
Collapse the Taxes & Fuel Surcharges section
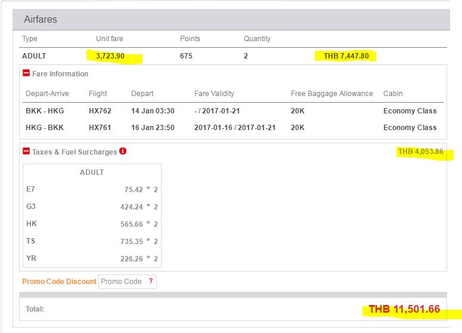coord(26,152)
